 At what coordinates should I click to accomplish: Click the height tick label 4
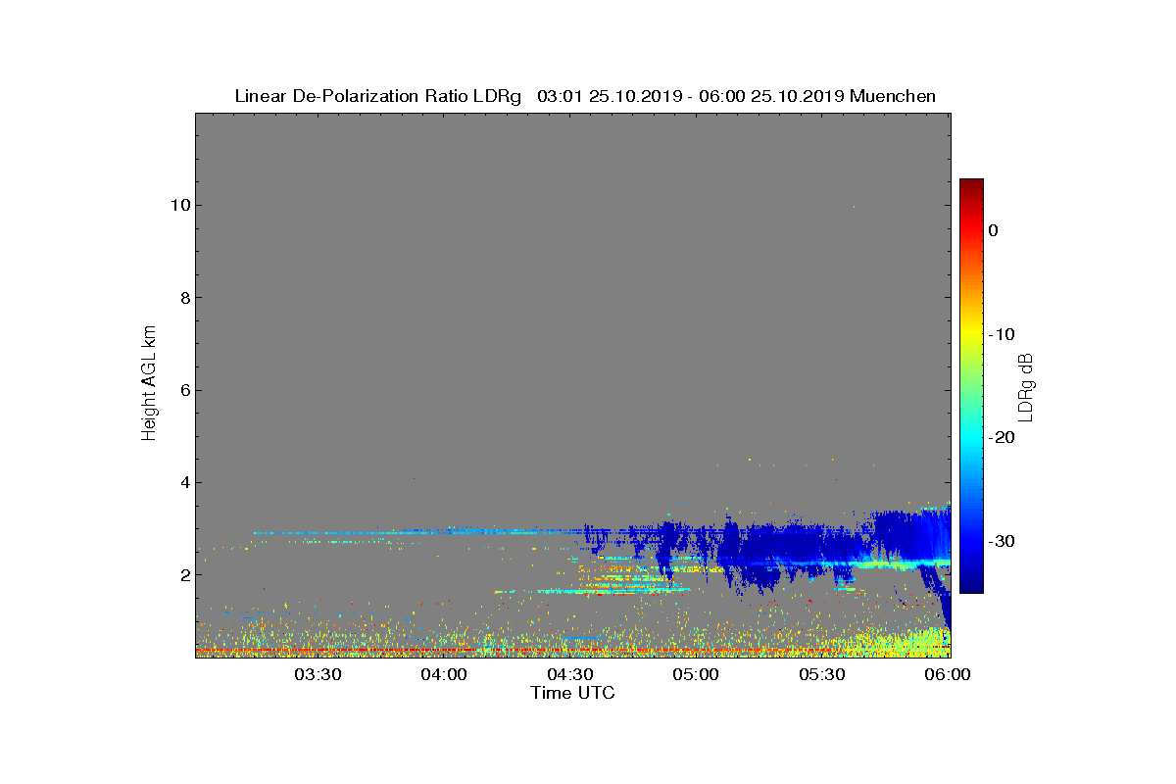point(184,482)
